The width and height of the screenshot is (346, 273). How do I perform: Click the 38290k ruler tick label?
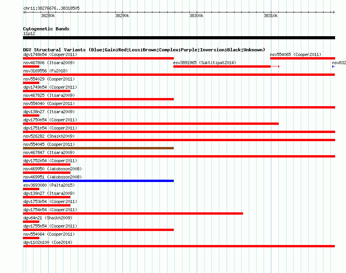click(x=122, y=16)
